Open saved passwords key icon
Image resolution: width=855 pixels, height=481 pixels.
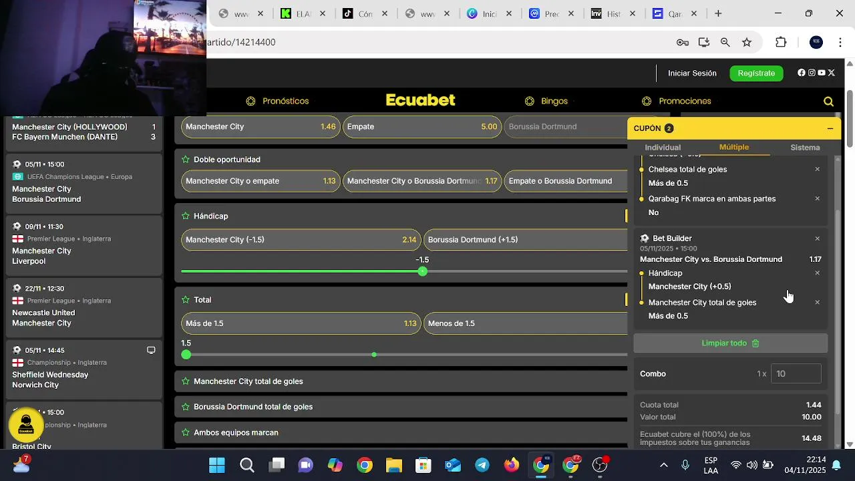pyautogui.click(x=683, y=42)
